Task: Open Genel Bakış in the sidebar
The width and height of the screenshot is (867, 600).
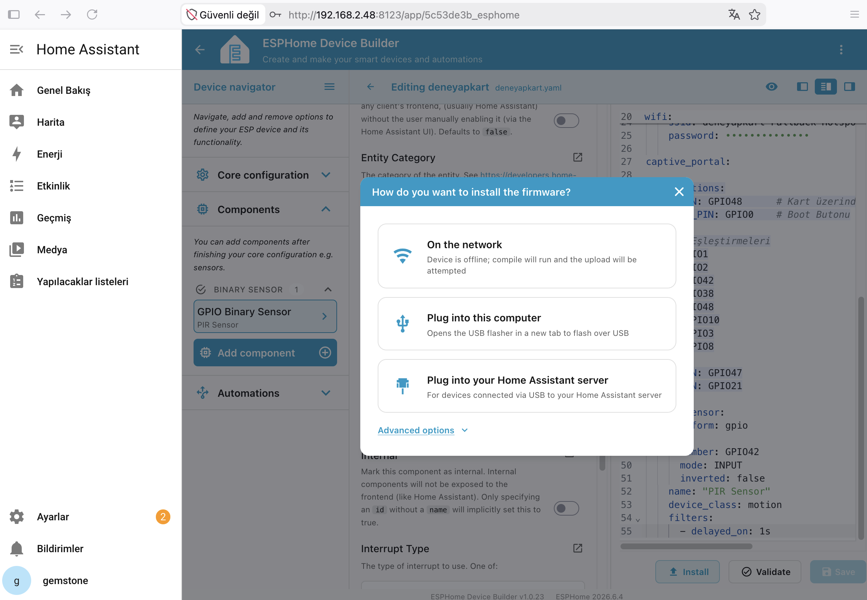Action: (91, 90)
